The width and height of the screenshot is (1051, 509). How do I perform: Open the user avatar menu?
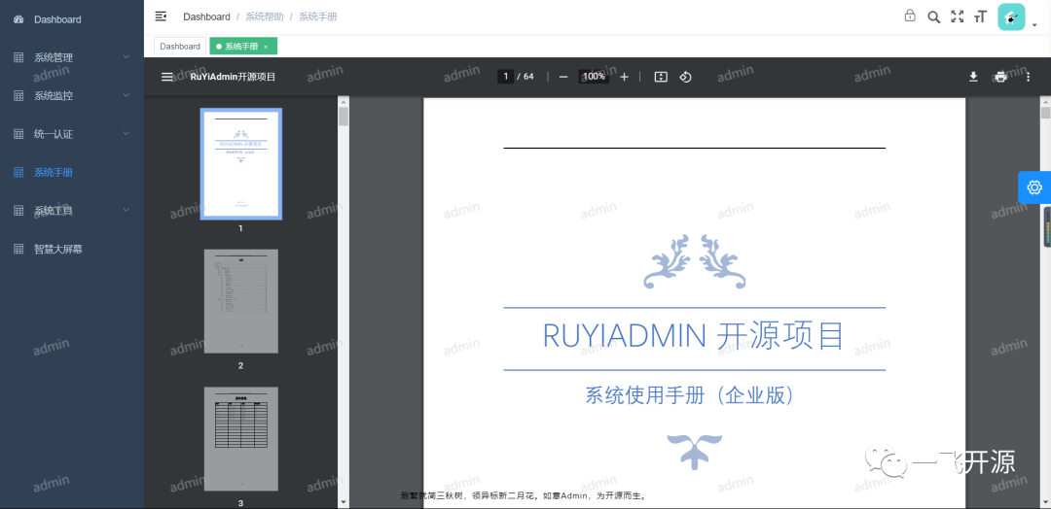click(x=1011, y=17)
